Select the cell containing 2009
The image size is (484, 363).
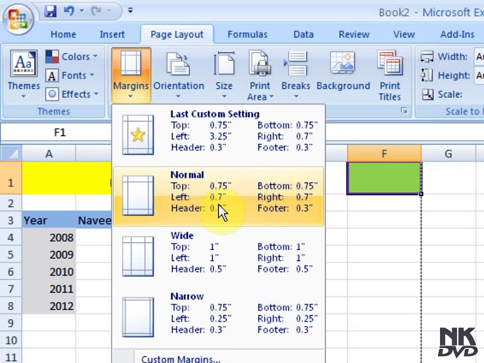click(49, 255)
